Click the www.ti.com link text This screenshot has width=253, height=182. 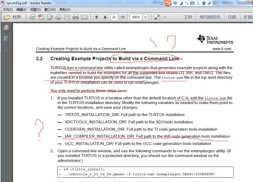[x=222, y=49]
